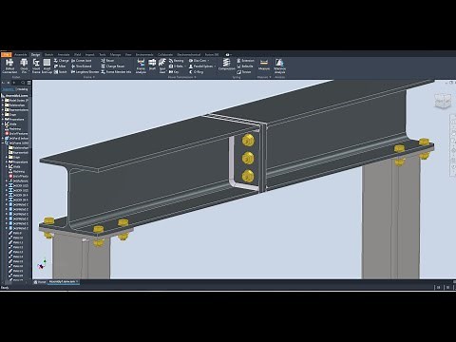The image size is (456, 342).
Task: Open the Disc Cam dropdown arrow
Action: pyautogui.click(x=208, y=61)
